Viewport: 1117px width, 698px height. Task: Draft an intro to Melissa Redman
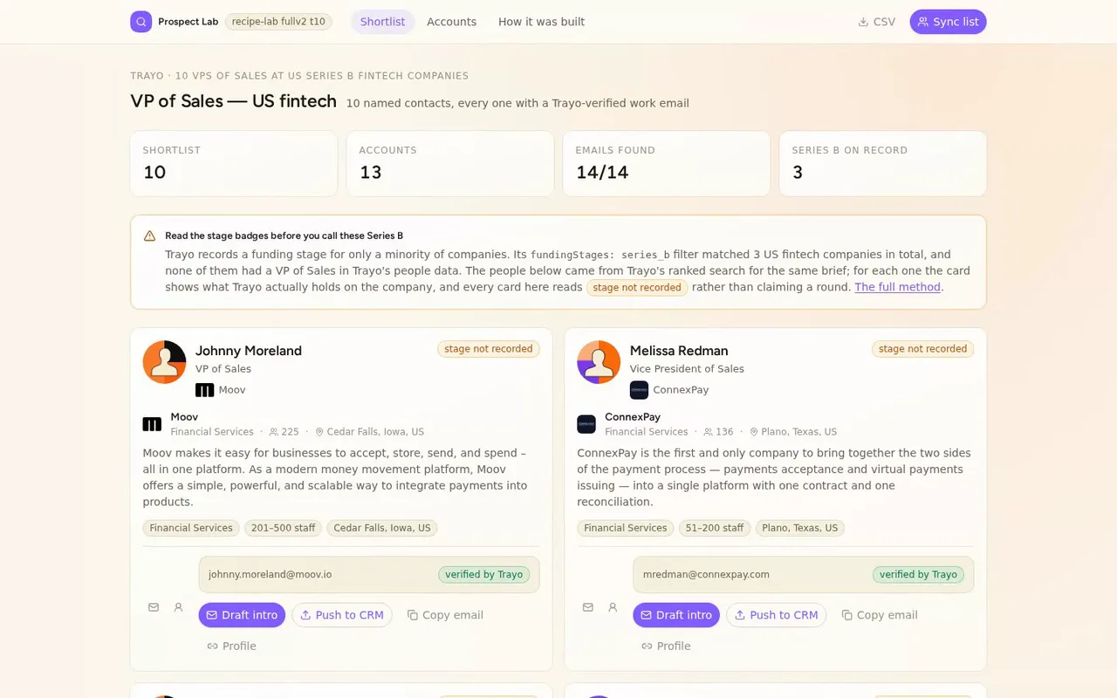click(x=676, y=615)
